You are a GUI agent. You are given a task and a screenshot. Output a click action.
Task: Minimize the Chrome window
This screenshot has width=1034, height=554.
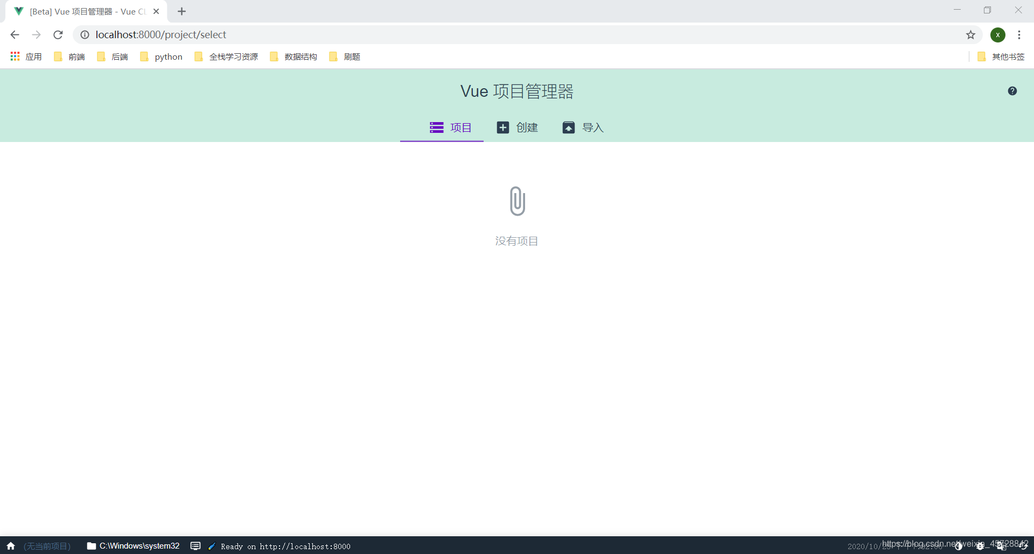(x=957, y=10)
